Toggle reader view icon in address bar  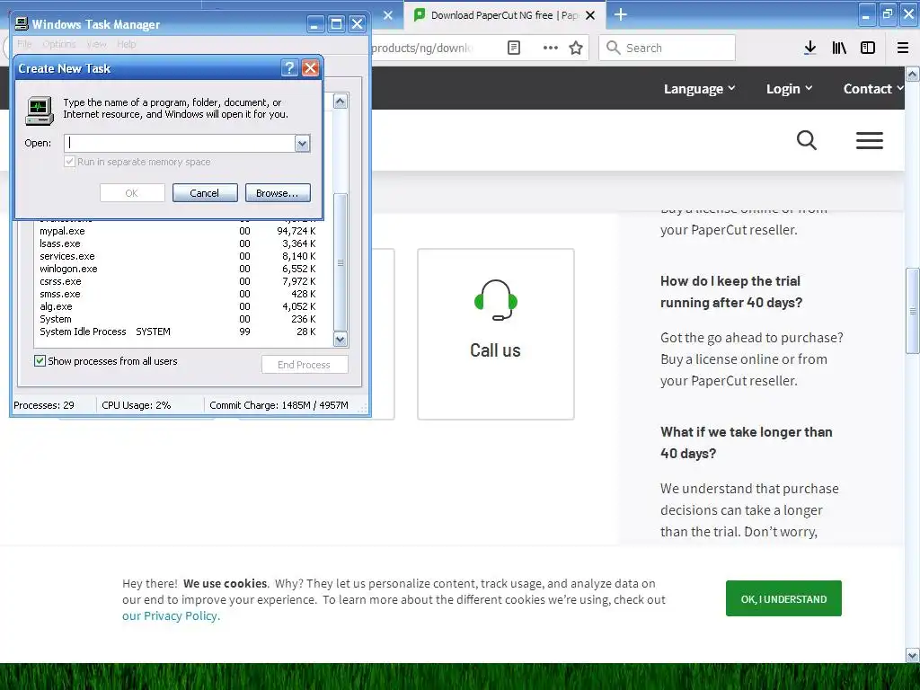tap(513, 49)
